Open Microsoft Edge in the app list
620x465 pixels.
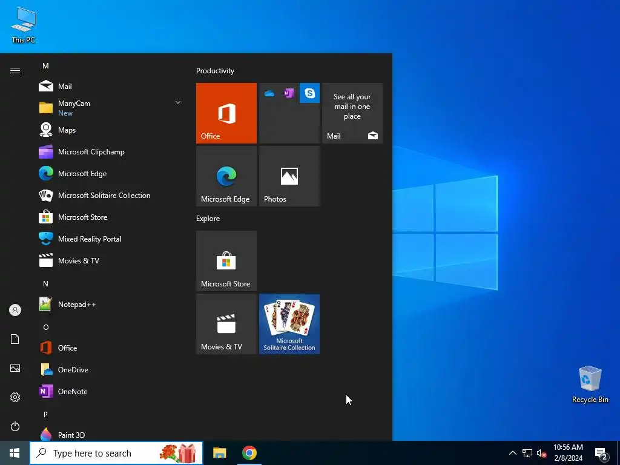111,173
